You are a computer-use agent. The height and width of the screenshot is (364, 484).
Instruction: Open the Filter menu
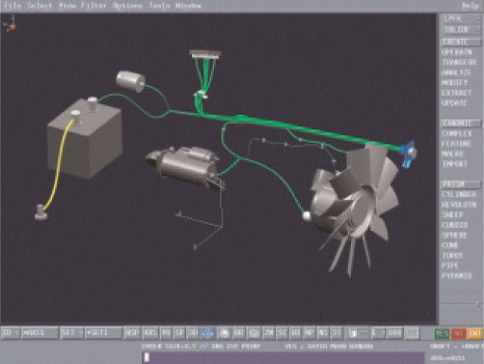coord(94,6)
